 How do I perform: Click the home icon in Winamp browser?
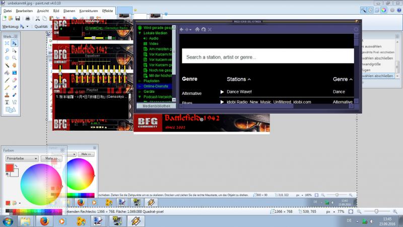coord(197,29)
